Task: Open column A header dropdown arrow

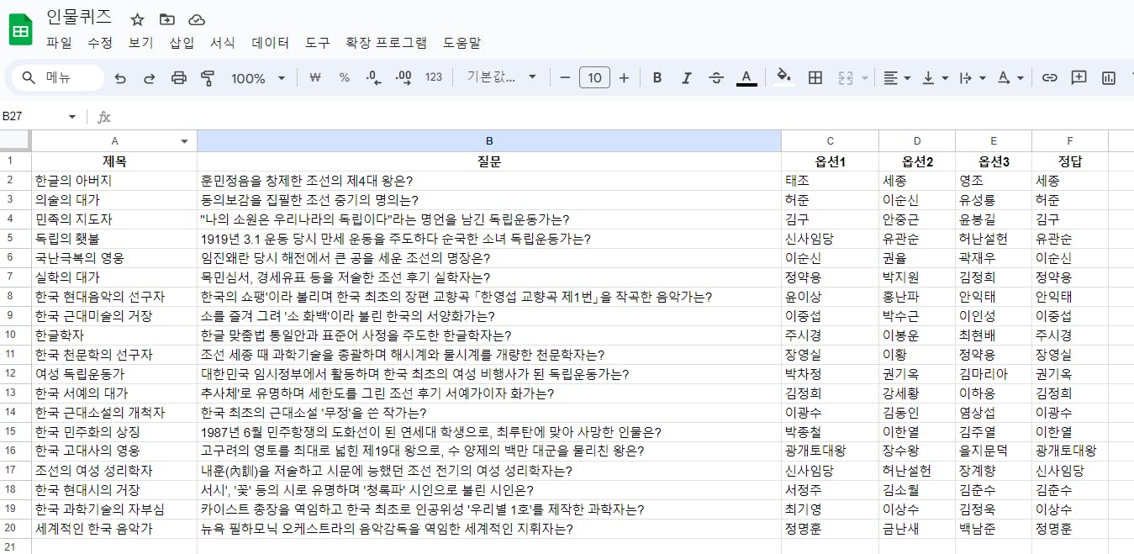Action: 185,141
